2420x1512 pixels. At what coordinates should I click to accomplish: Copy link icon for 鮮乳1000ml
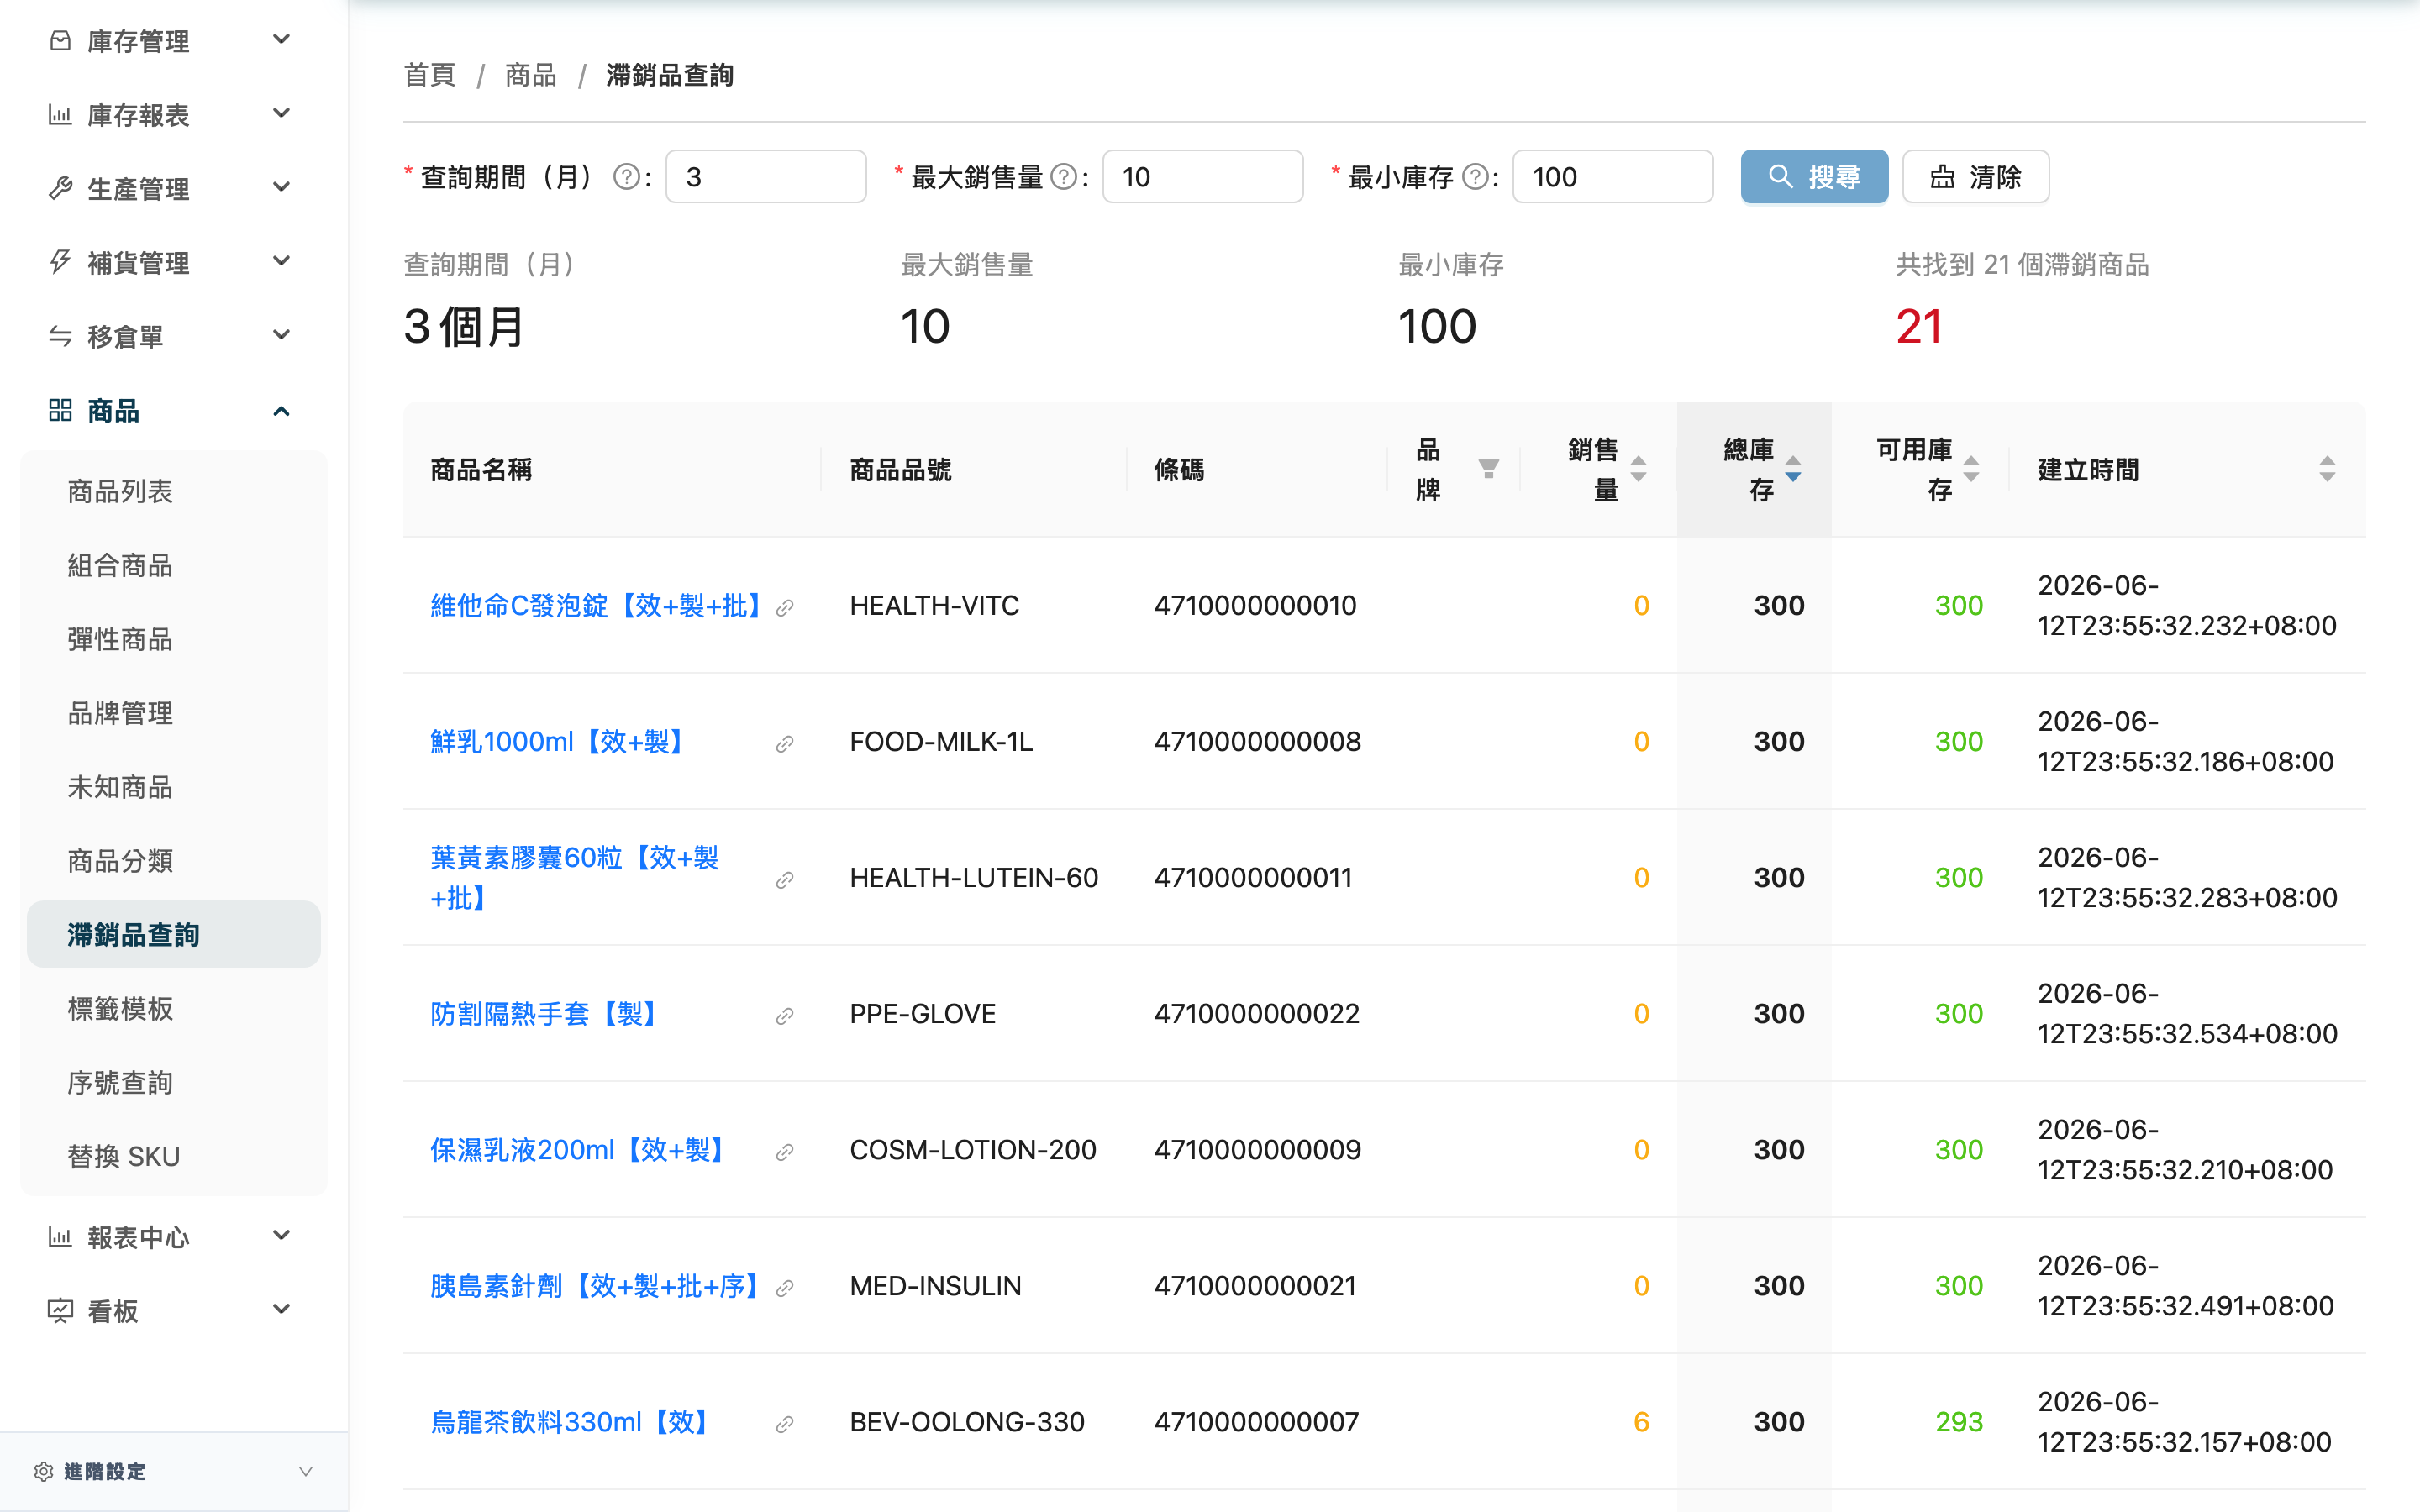[785, 744]
